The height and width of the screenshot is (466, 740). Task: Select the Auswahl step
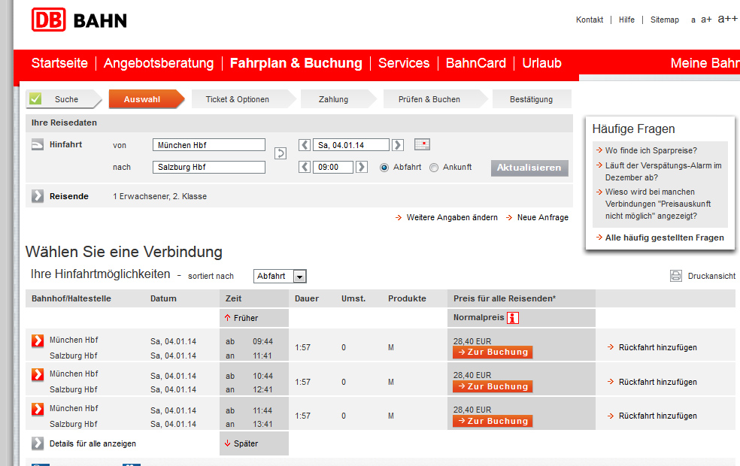[x=146, y=99]
